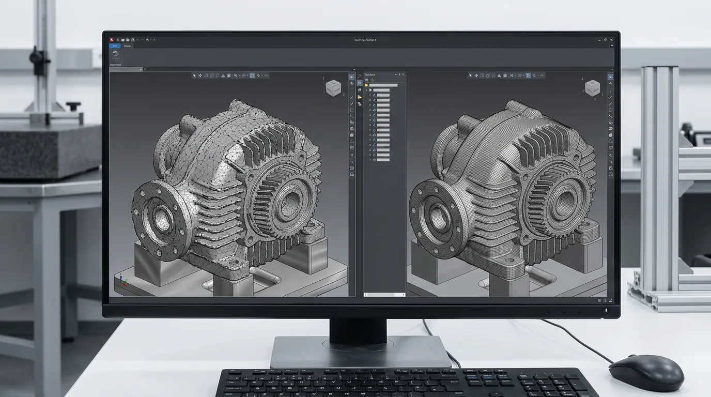Click the new document icon in quick access bar
The width and height of the screenshot is (711, 397).
[x=118, y=40]
